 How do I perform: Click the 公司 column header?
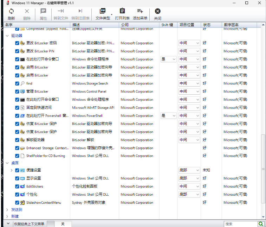click(139, 25)
